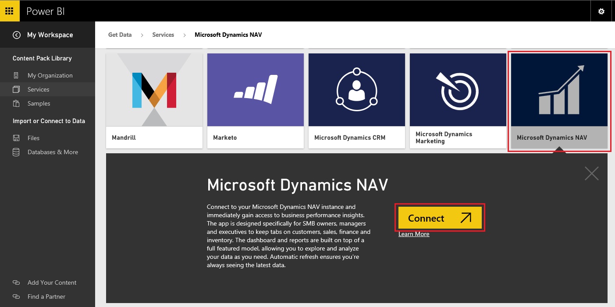
Task: Import data from Files
Action: [34, 138]
